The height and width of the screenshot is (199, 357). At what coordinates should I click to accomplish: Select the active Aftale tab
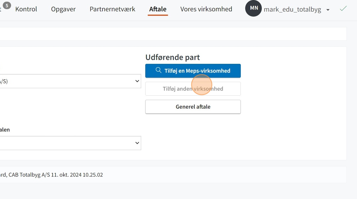point(158,9)
